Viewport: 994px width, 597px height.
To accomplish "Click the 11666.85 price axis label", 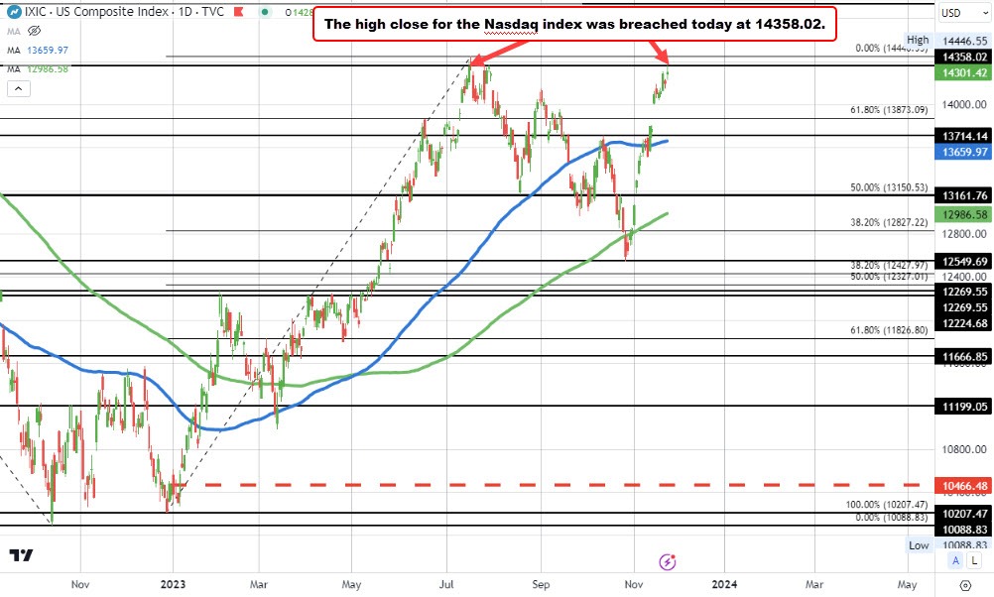I will (964, 357).
